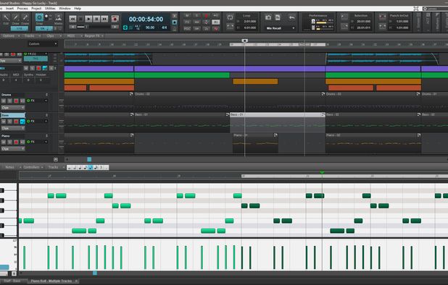Select the purple section in the arranger
This screenshot has height=285, width=448.
[x=230, y=69]
